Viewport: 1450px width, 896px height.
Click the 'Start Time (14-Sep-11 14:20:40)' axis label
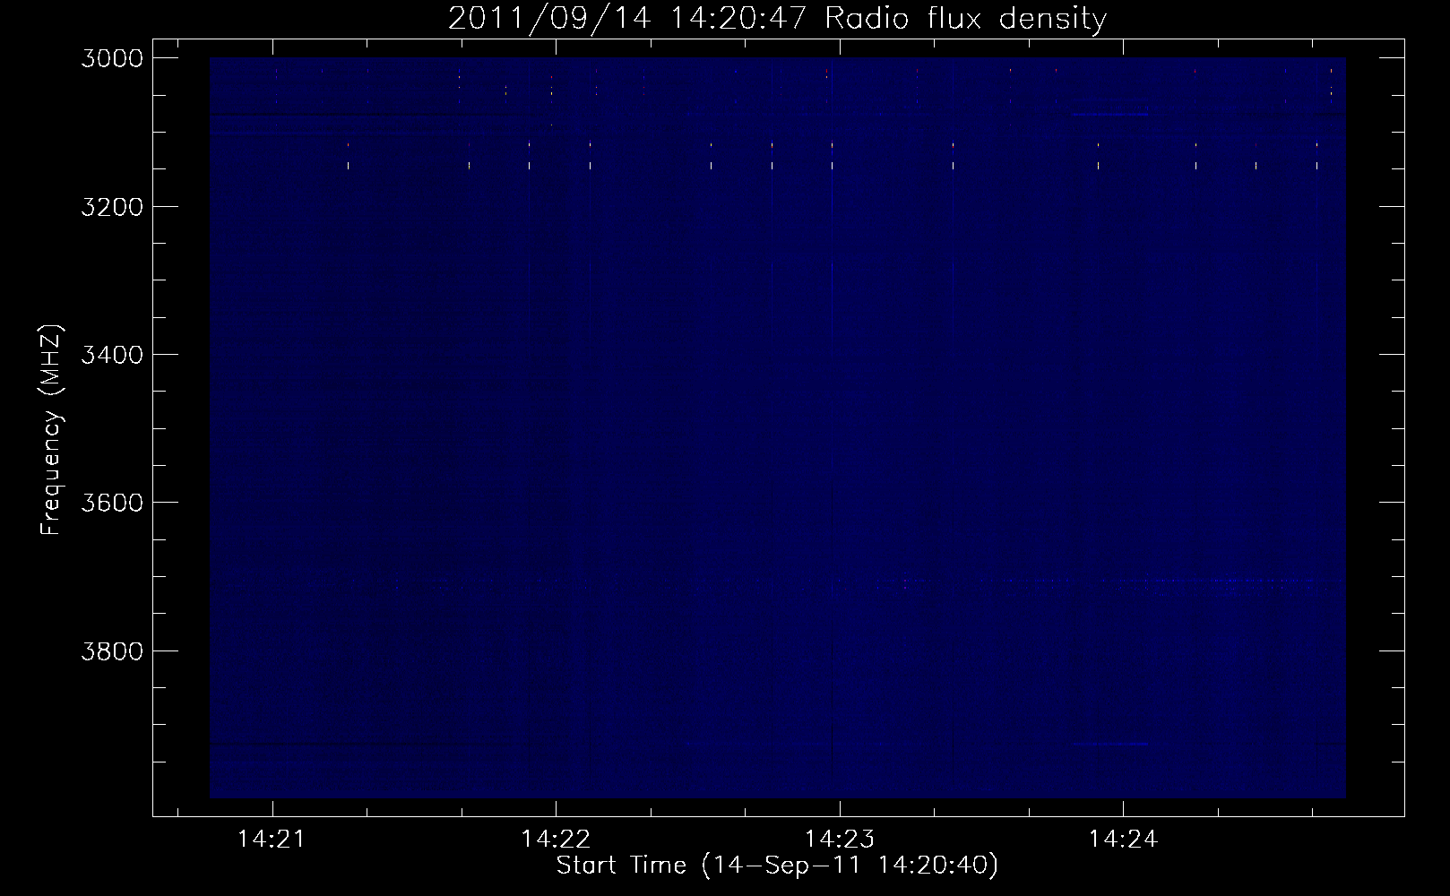[777, 866]
